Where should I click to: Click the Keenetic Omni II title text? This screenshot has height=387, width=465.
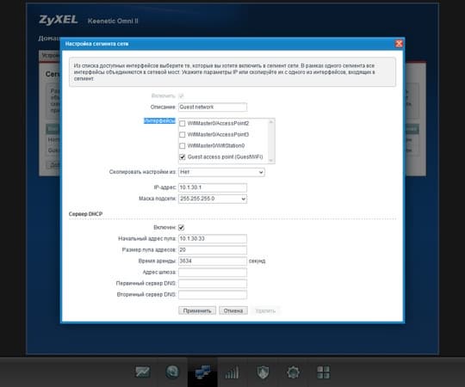tap(113, 21)
